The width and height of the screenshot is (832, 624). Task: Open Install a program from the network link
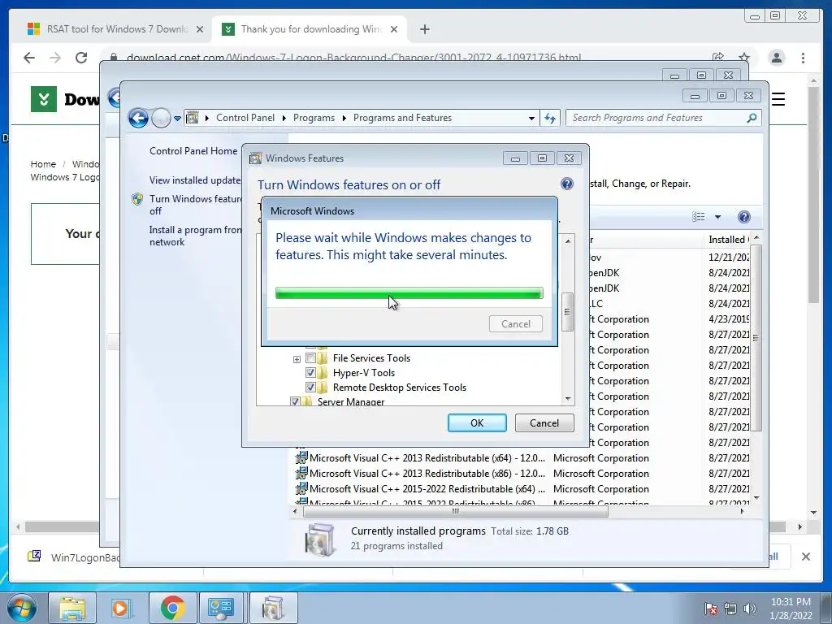[x=195, y=236]
